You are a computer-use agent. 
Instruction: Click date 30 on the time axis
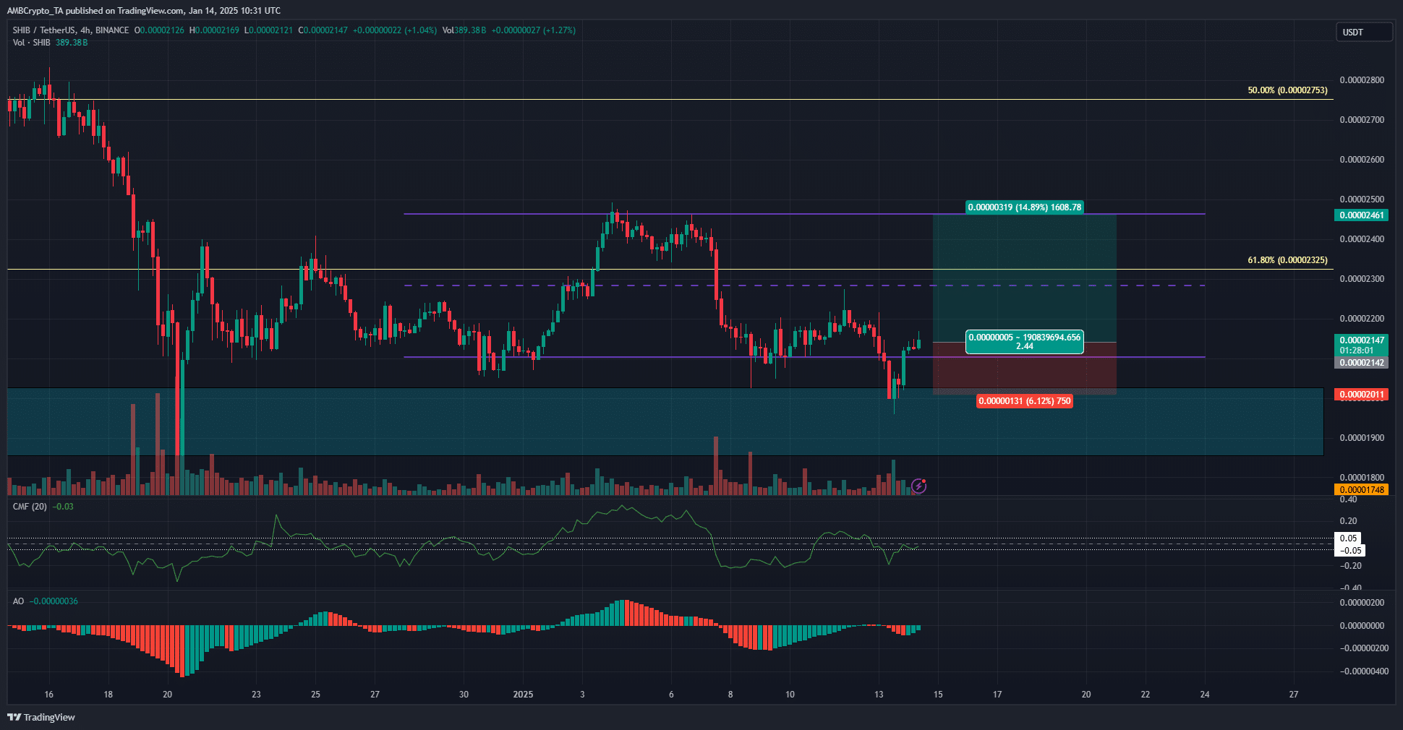[x=464, y=695]
